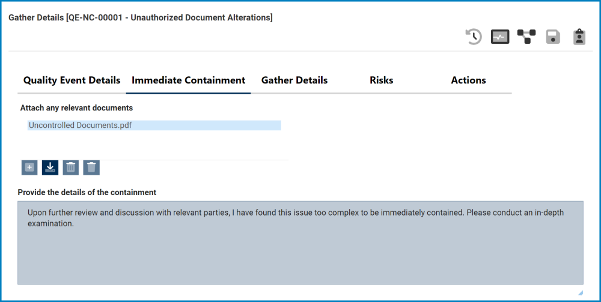This screenshot has width=601, height=302.
Task: Open the history clock icon
Action: 474,37
